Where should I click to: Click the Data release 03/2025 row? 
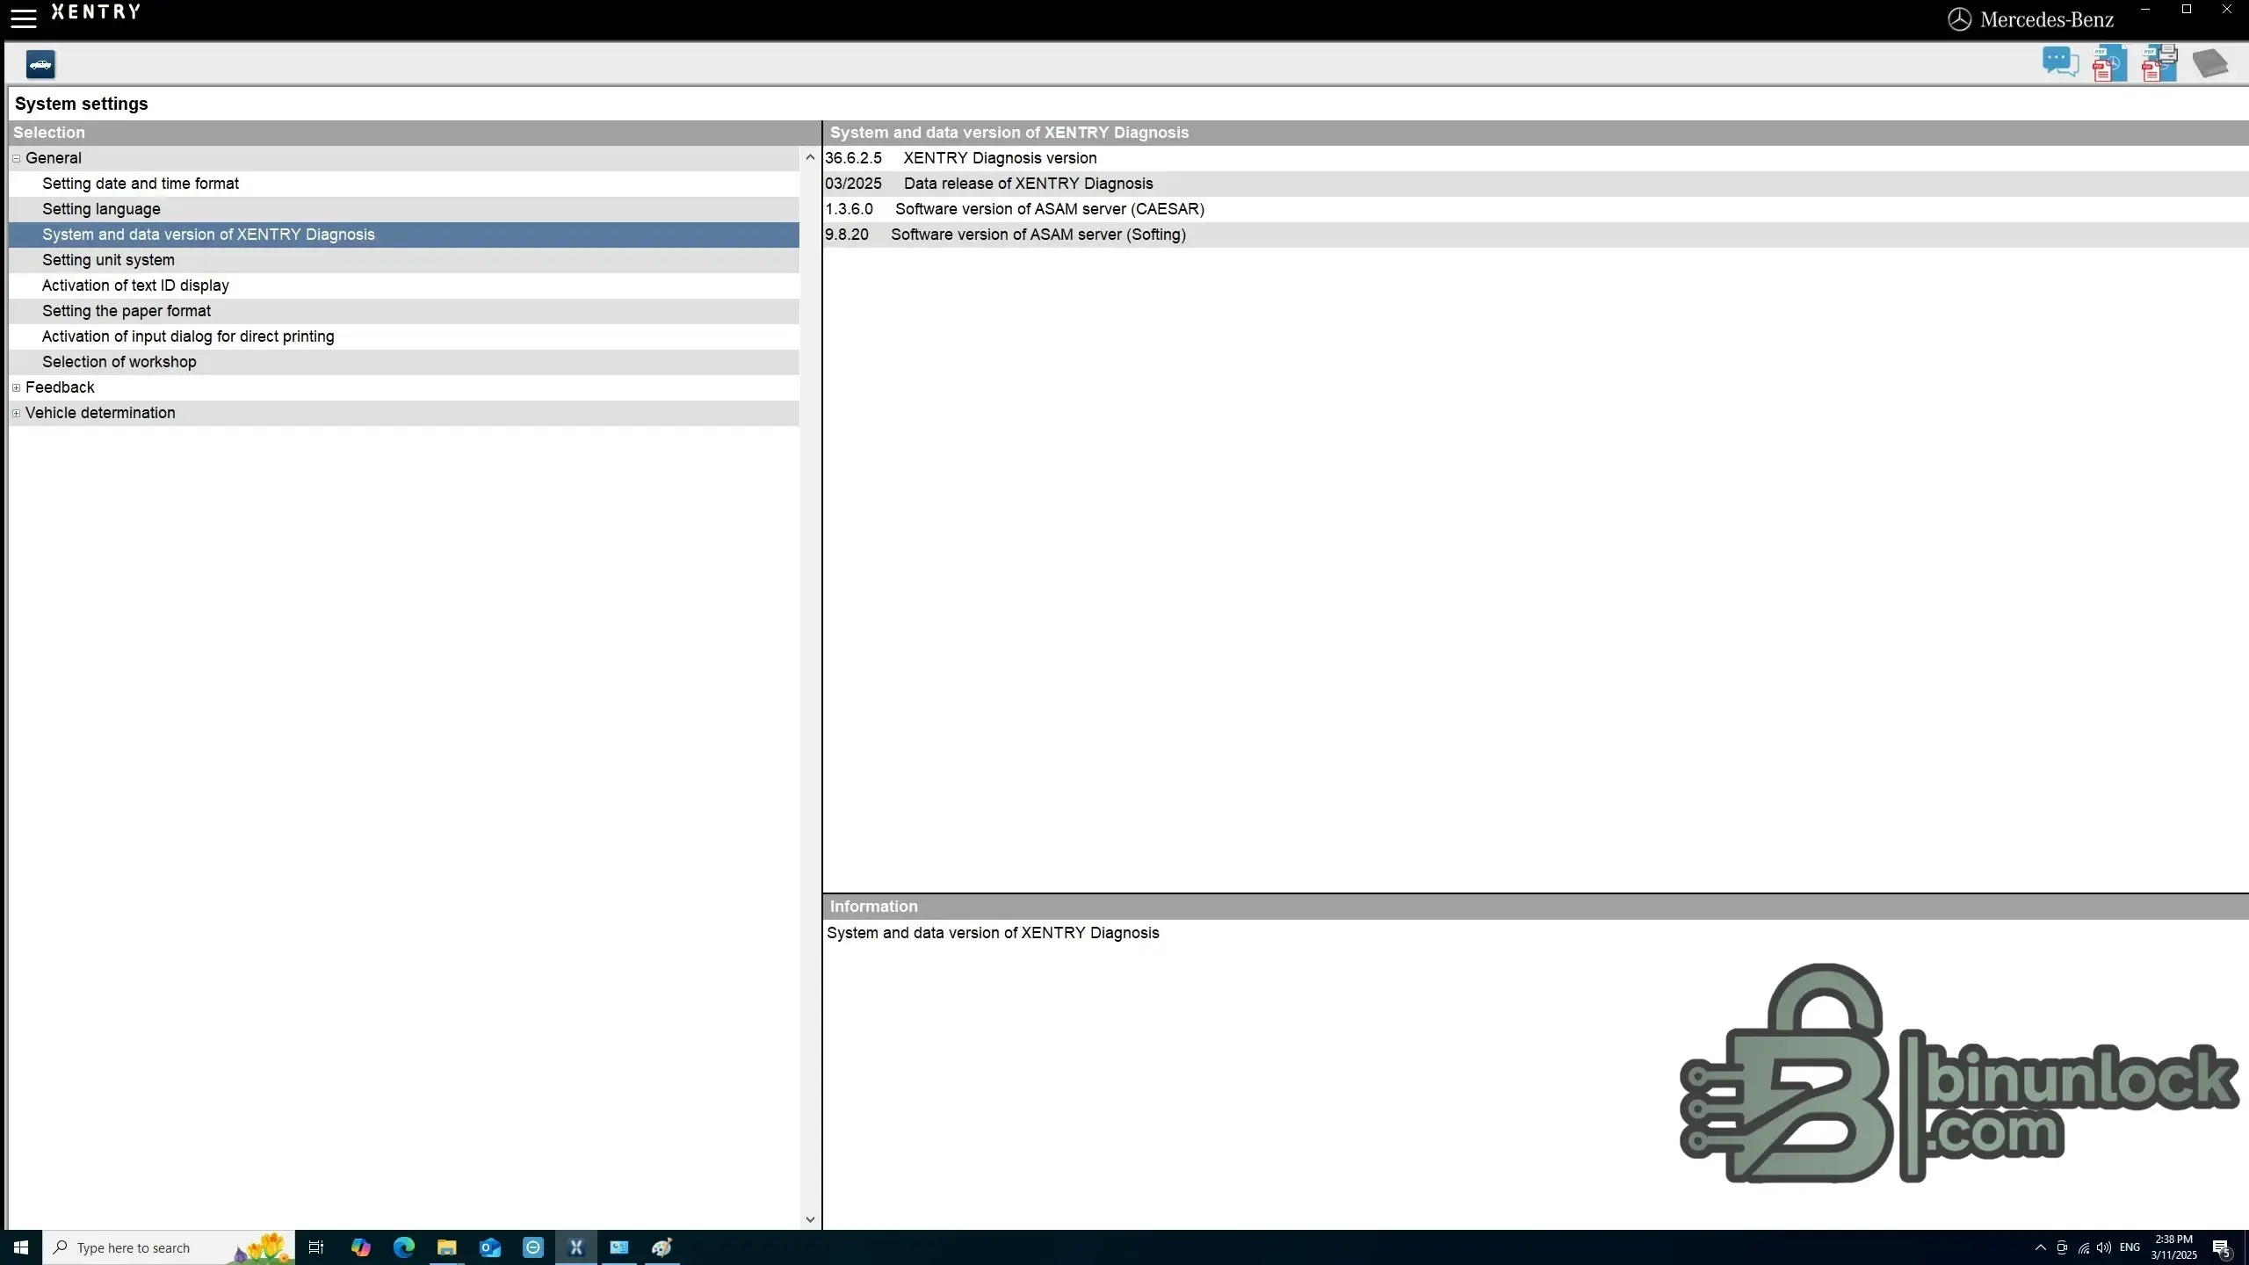click(x=1536, y=184)
